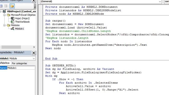169x95 pixels.
Task: Click 'Set documentoxml = New DOMDocument' line
Action: tap(74, 24)
